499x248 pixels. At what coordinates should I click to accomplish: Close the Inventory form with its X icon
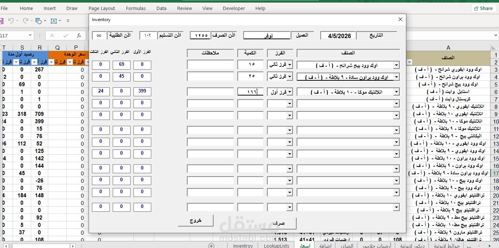click(x=400, y=19)
